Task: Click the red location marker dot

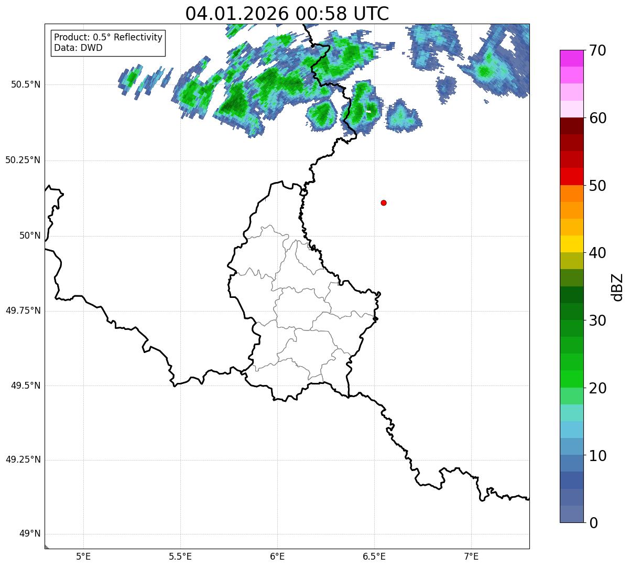Action: (x=384, y=202)
